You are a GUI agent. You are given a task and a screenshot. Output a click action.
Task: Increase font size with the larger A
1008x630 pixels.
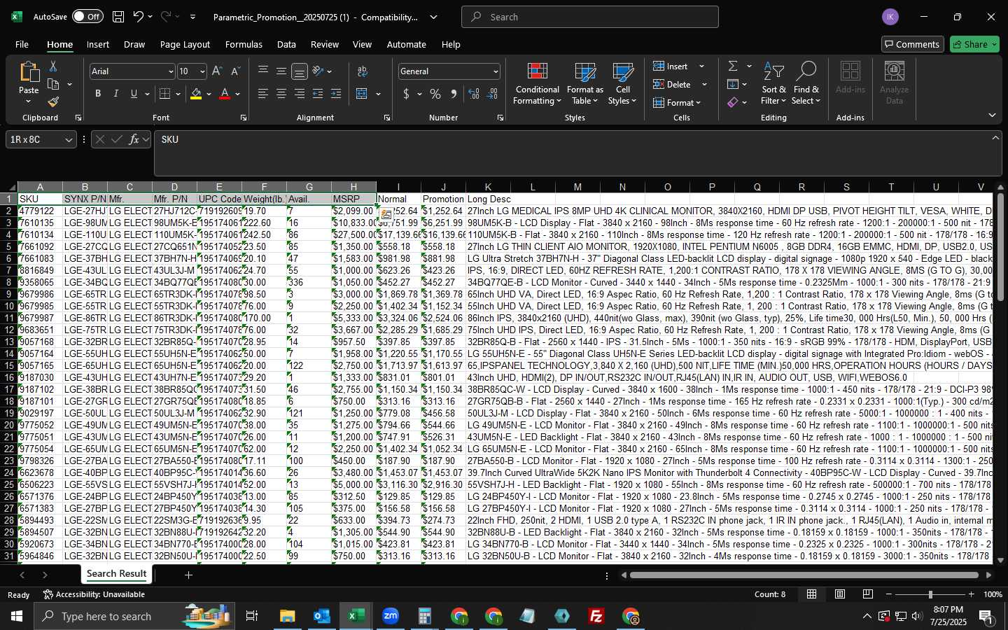click(x=217, y=71)
